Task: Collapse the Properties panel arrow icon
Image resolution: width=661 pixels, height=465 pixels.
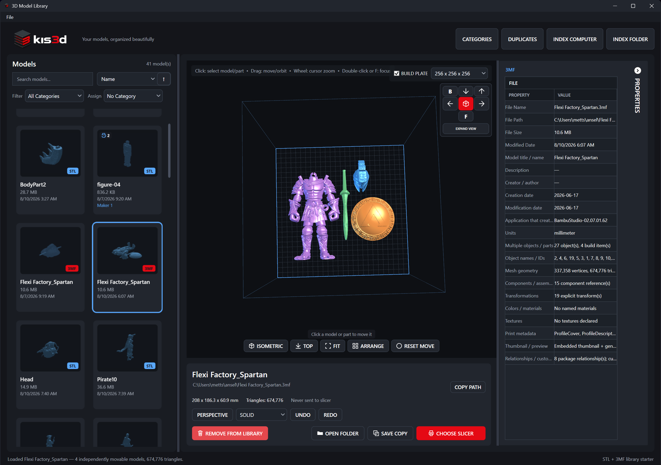Action: (637, 70)
